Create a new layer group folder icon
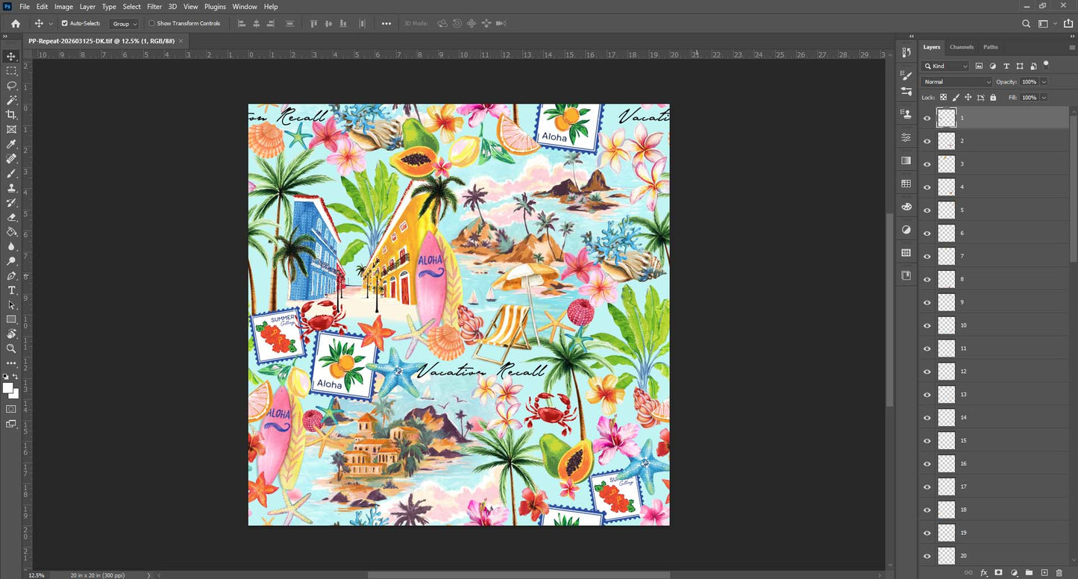Viewport: 1078px width, 579px height. (x=1029, y=572)
